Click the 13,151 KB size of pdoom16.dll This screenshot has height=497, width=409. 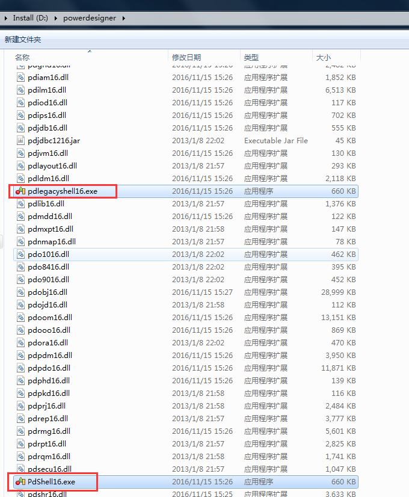pyautogui.click(x=339, y=318)
